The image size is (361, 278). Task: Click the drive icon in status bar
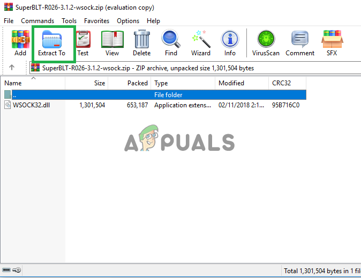6,270
